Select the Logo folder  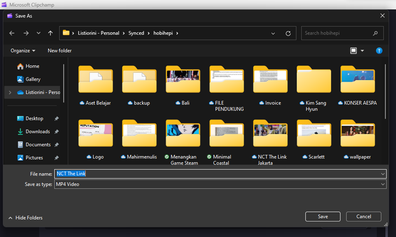click(96, 140)
